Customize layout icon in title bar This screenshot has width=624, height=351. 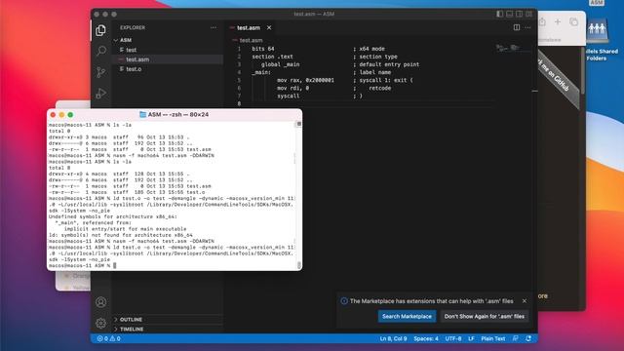[528, 14]
